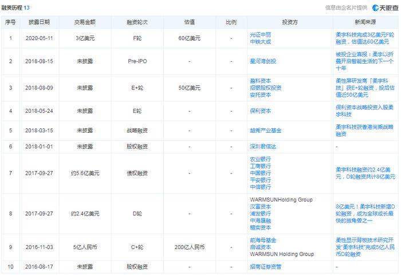Open investor link 星河湾创投
401x276 pixels.
pos(263,61)
